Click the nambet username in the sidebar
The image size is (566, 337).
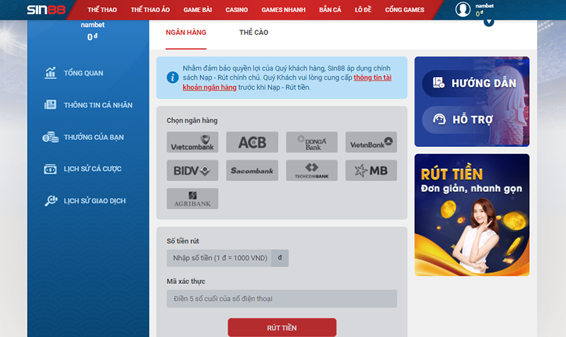93,25
